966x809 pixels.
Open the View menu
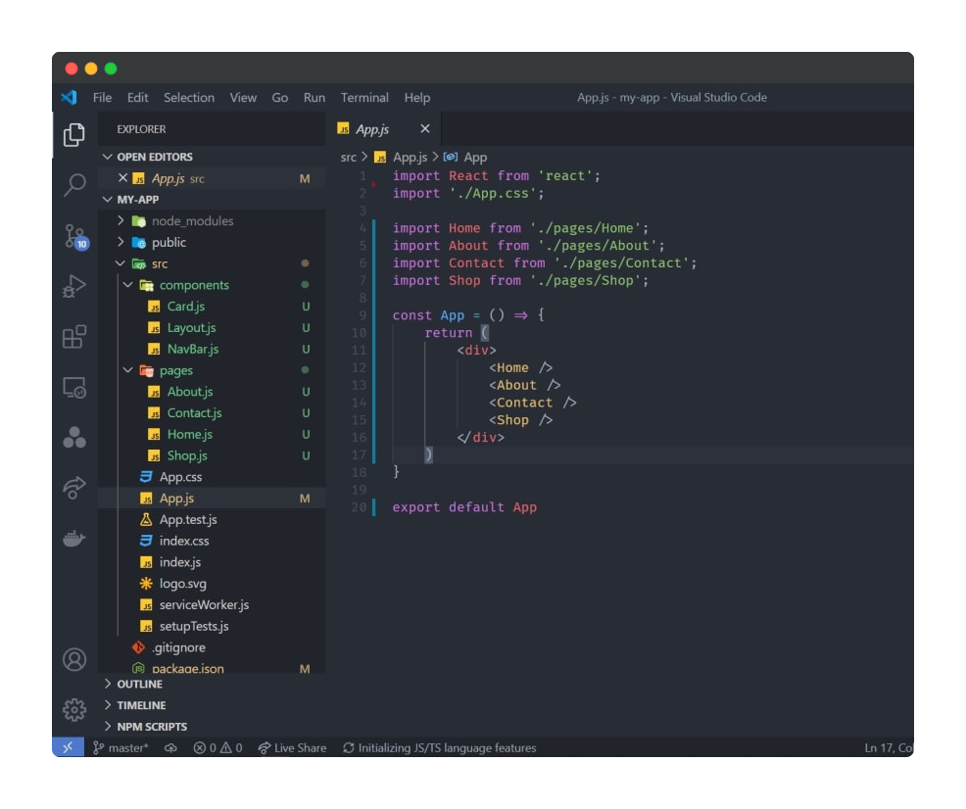pos(243,97)
